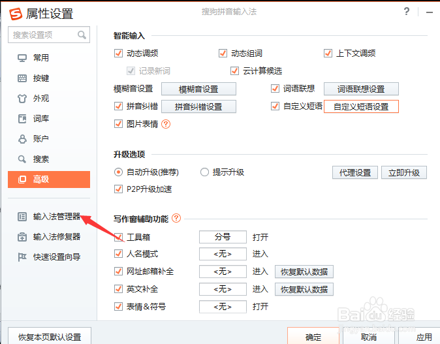
Task: Click the <无> hotkey field for 网址邮箱补全
Action: 223,272
